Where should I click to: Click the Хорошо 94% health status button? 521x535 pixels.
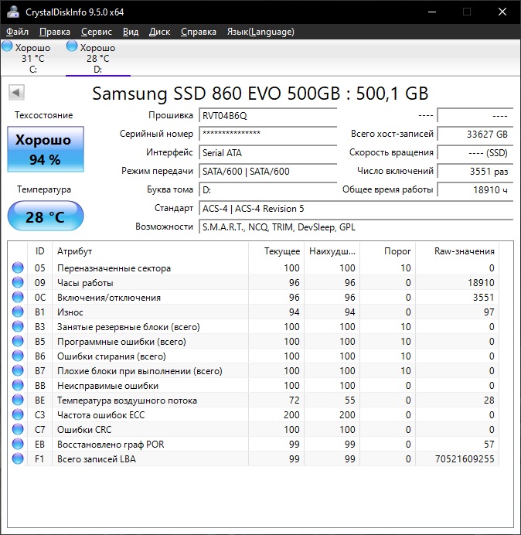(44, 149)
